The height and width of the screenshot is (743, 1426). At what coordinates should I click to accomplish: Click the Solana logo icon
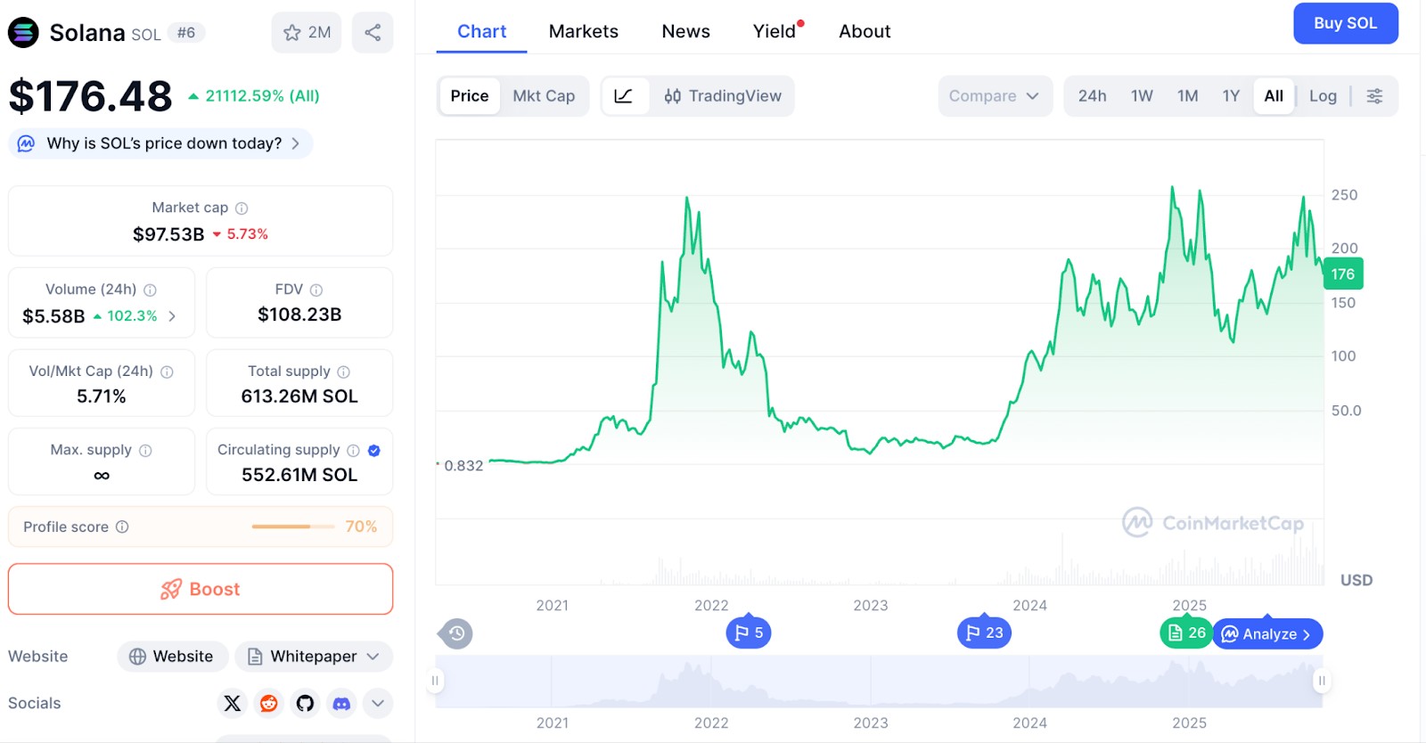pyautogui.click(x=23, y=33)
